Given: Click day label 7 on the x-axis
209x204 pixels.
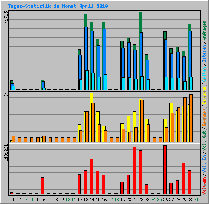Looking at the screenshot, I should 50,200.
